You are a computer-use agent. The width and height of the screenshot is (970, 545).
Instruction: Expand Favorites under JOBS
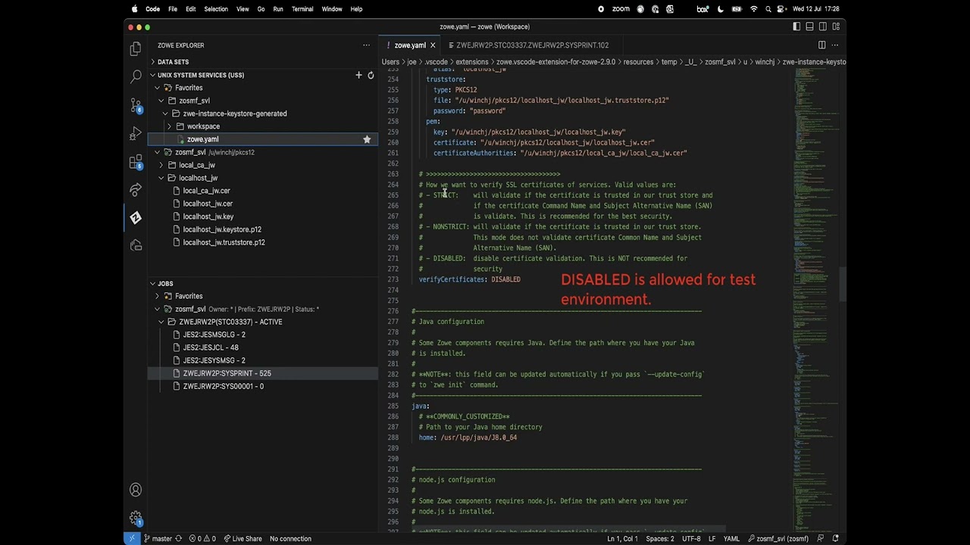click(157, 296)
